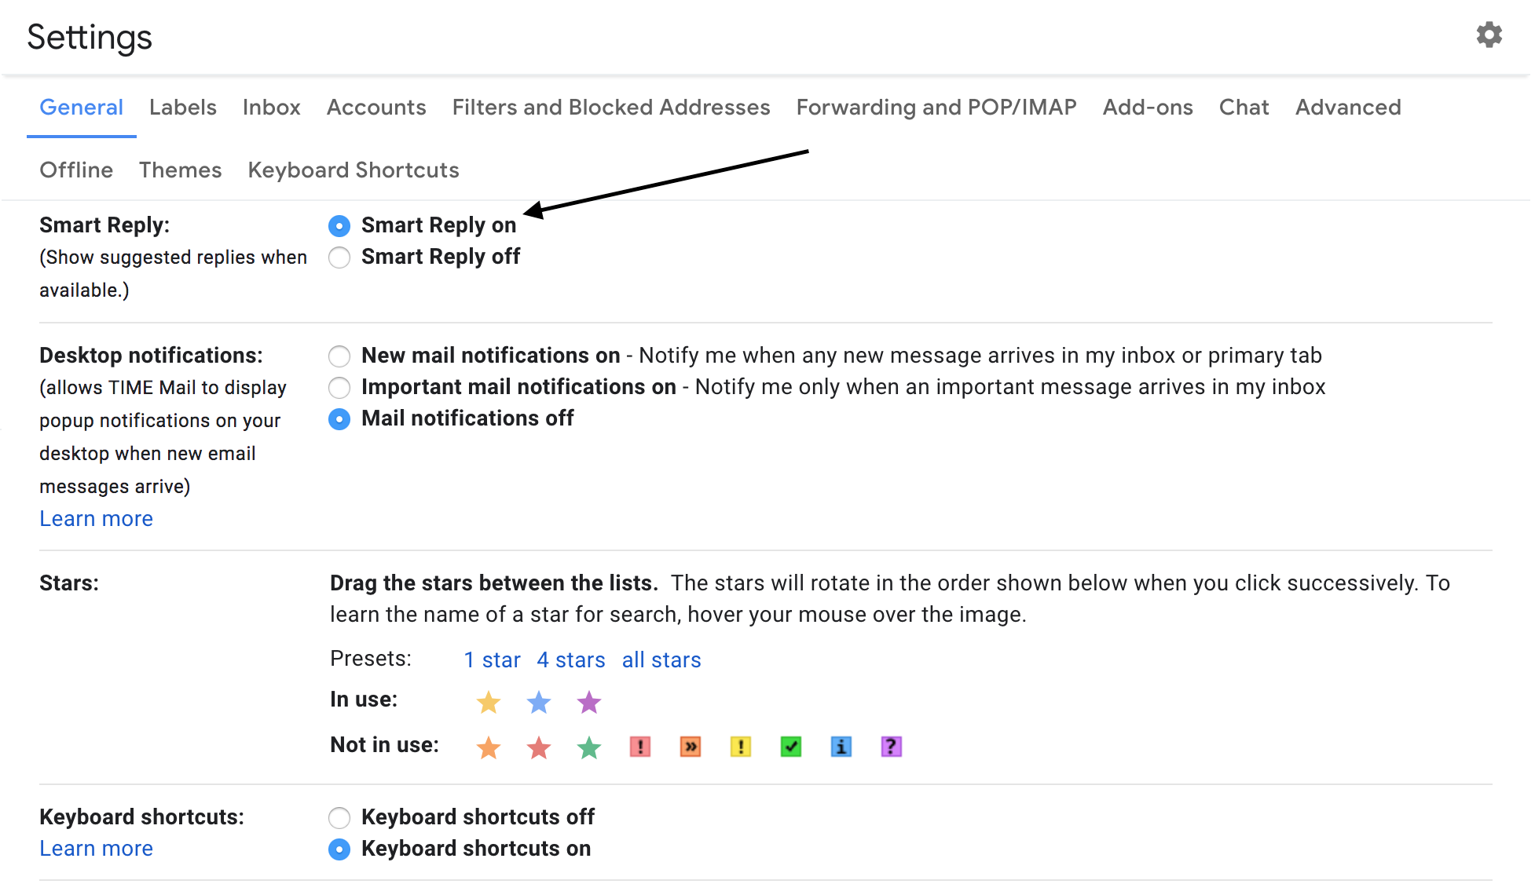1535x884 pixels.
Task: Select the 4 stars preset
Action: 570,659
